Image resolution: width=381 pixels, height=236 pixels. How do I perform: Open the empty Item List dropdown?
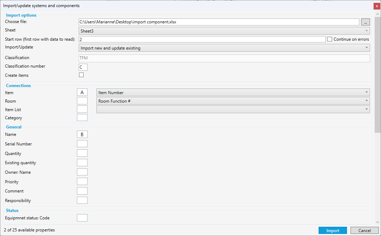click(233, 109)
